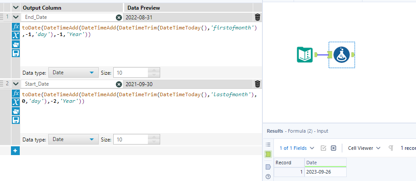The width and height of the screenshot is (416, 181).
Task: Show the input anchor results
Action: coord(268,154)
